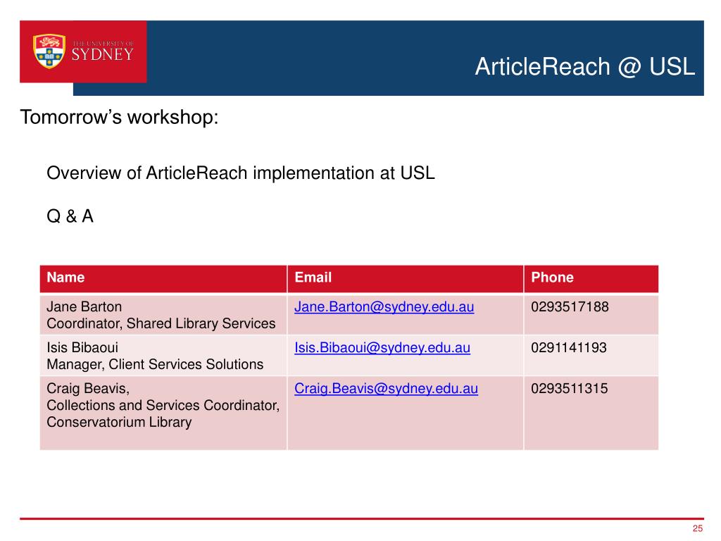721x541 pixels.
Task: Select phone number 0291141193
Action: [569, 348]
